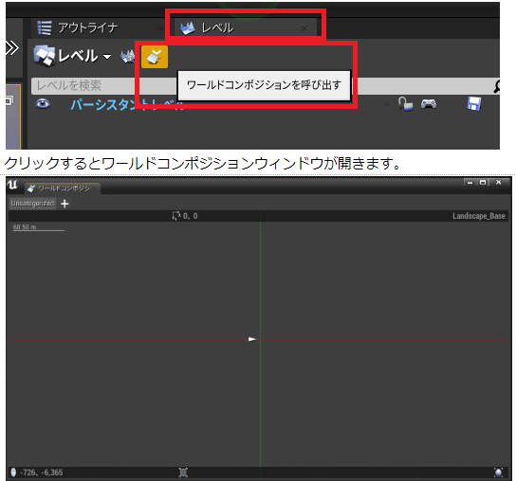This screenshot has height=481, width=516.
Task: Close the World Composition window
Action: [499, 183]
